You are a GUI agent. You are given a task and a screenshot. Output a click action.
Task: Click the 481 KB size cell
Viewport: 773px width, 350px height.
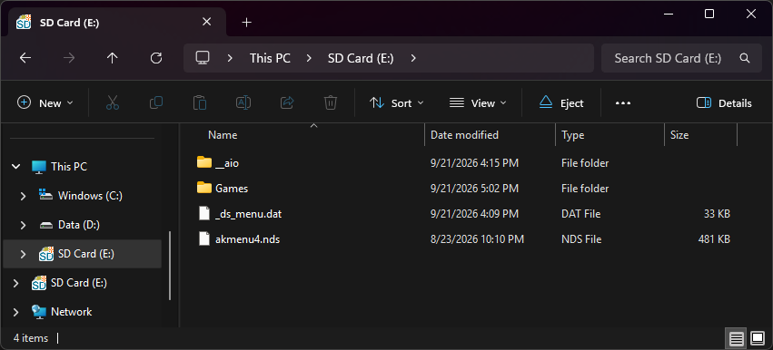click(x=714, y=239)
